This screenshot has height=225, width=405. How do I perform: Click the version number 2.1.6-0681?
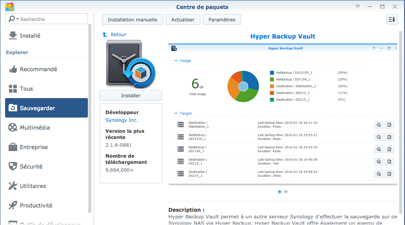(119, 145)
